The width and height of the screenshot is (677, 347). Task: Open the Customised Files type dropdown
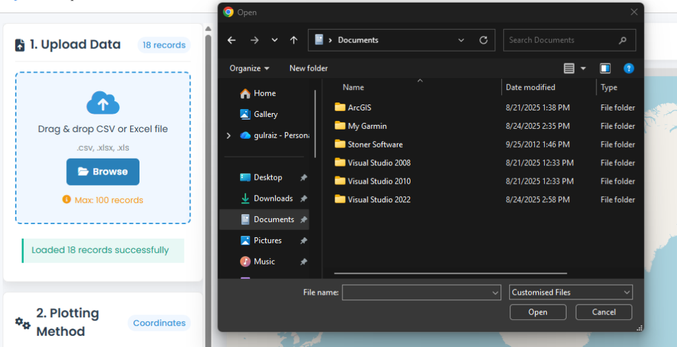point(571,292)
